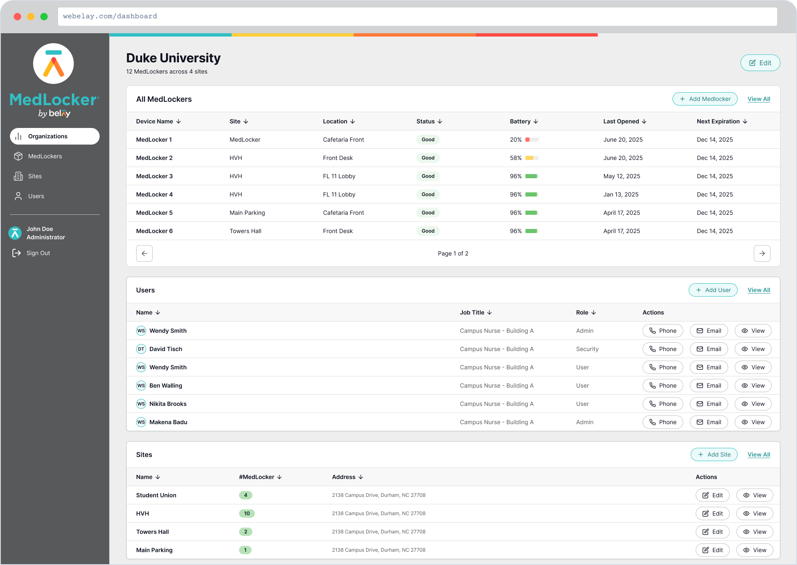Open View All link for Users
Viewport: 797px width, 565px height.
point(758,290)
